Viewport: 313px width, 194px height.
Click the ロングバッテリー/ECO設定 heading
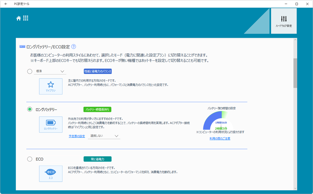(48, 47)
